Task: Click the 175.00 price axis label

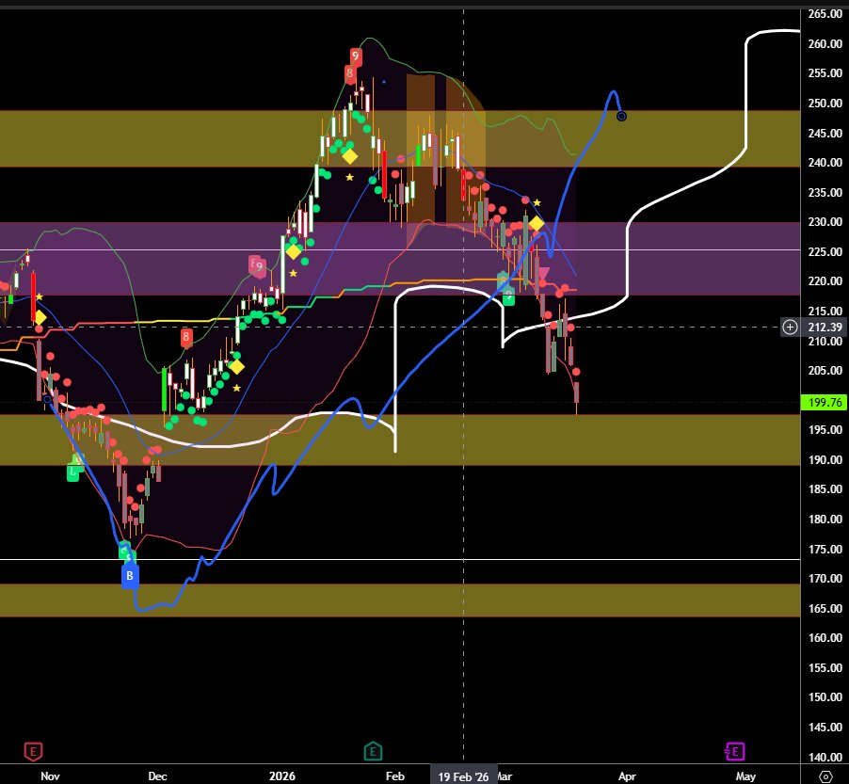Action: pyautogui.click(x=825, y=549)
